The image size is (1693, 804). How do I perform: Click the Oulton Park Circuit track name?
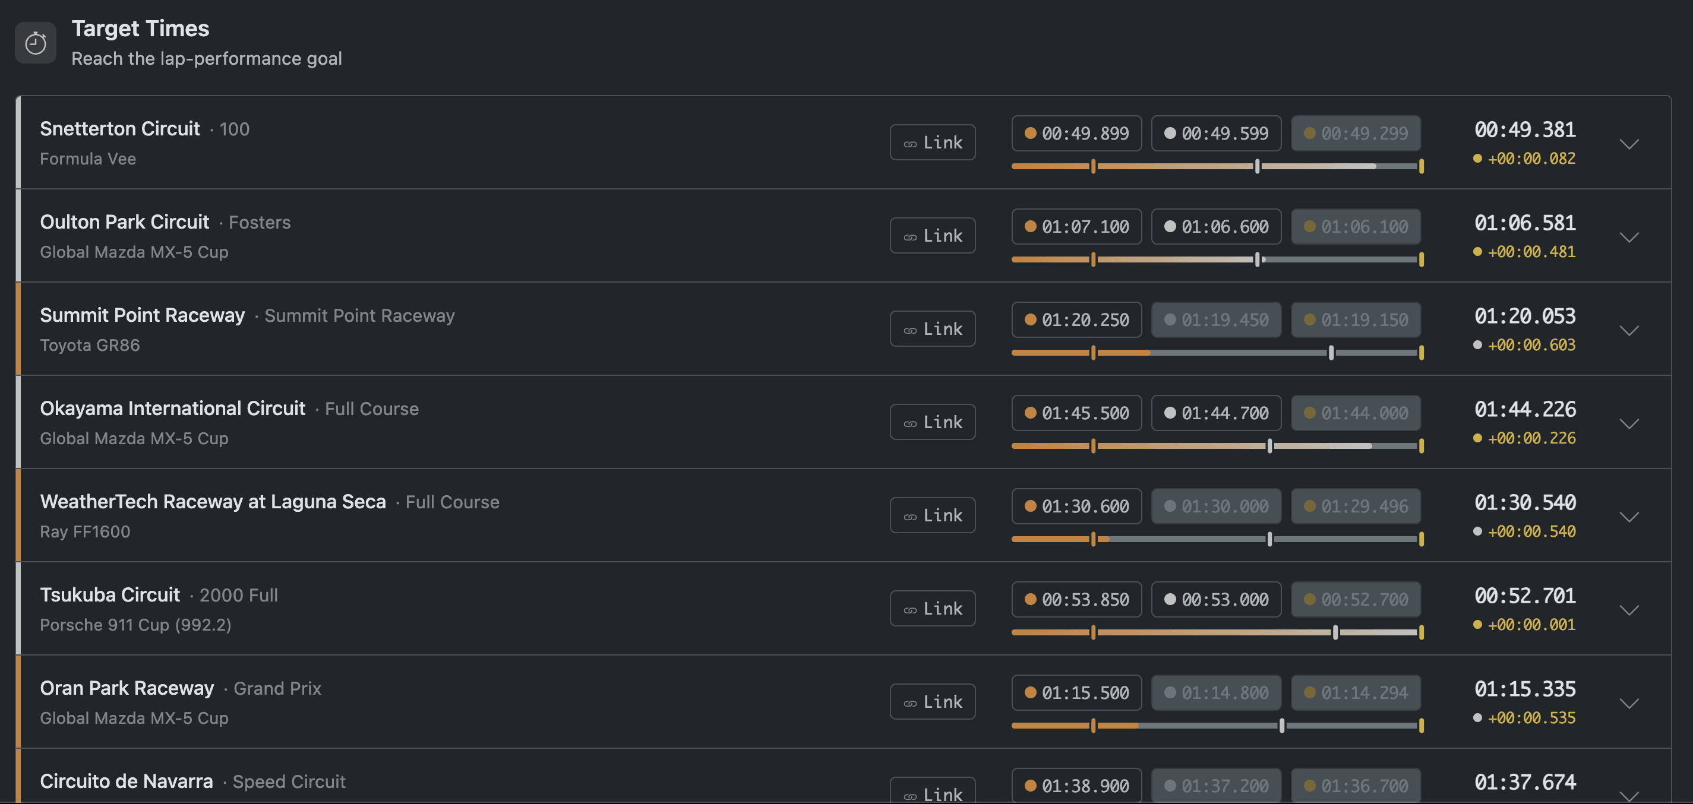124,222
